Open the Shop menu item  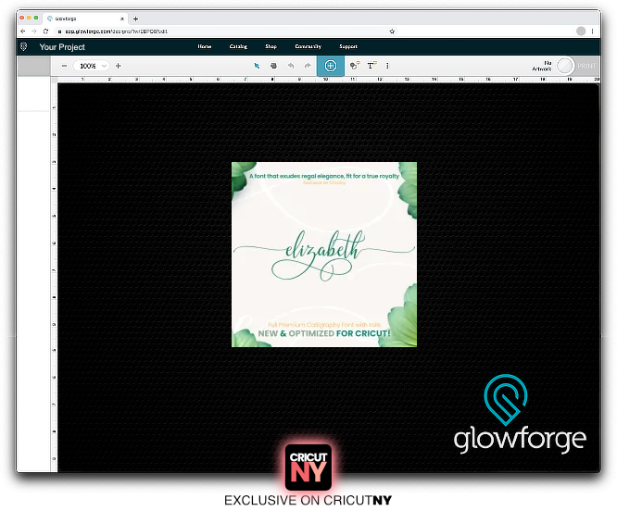point(271,46)
